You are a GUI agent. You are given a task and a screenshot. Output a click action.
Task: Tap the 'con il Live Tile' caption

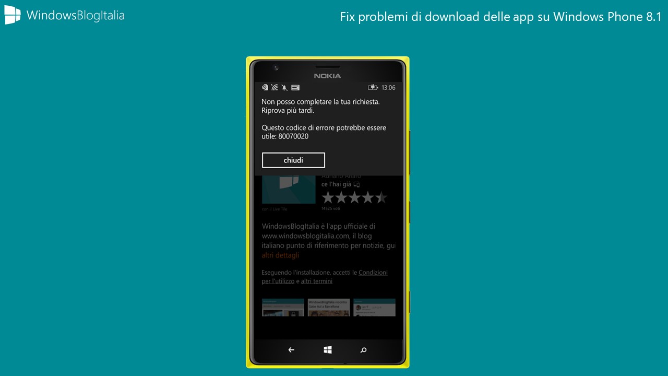[x=275, y=209]
